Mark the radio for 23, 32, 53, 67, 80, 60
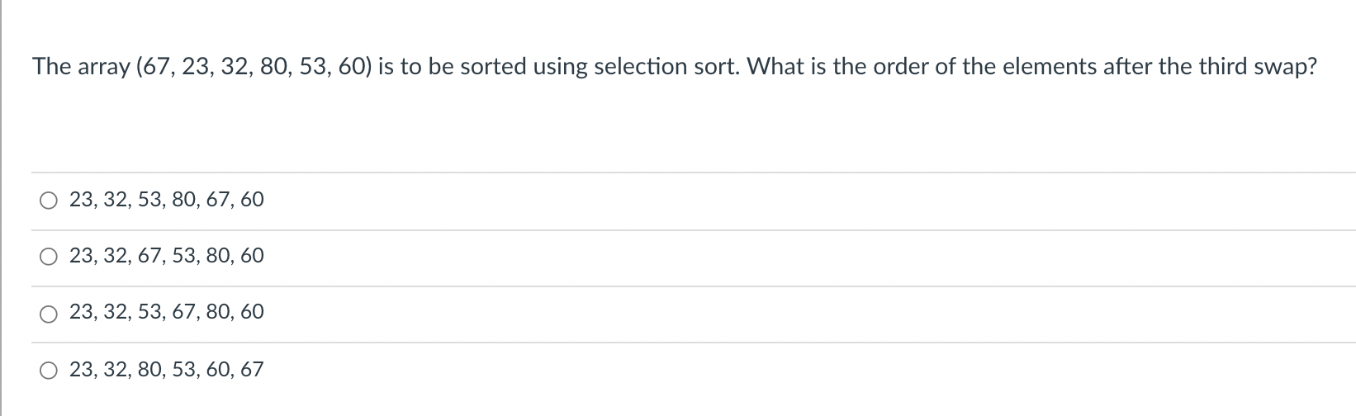The height and width of the screenshot is (416, 1356). [x=48, y=314]
